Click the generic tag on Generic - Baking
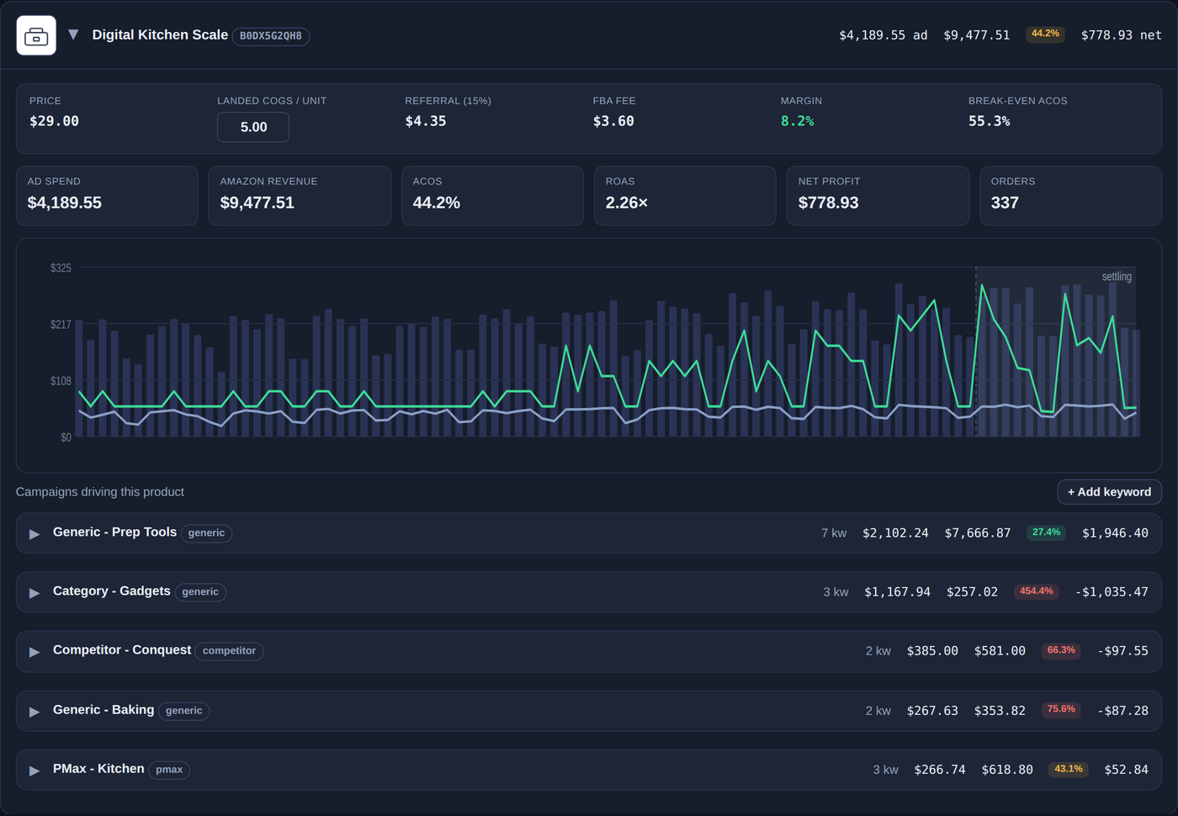 pos(183,711)
